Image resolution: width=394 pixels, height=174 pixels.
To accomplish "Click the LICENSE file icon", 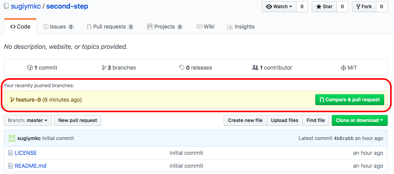I will point(11,153).
